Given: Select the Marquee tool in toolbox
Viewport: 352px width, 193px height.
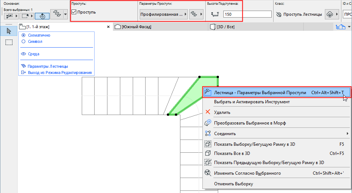Looking at the screenshot, I should pyautogui.click(x=9, y=42).
